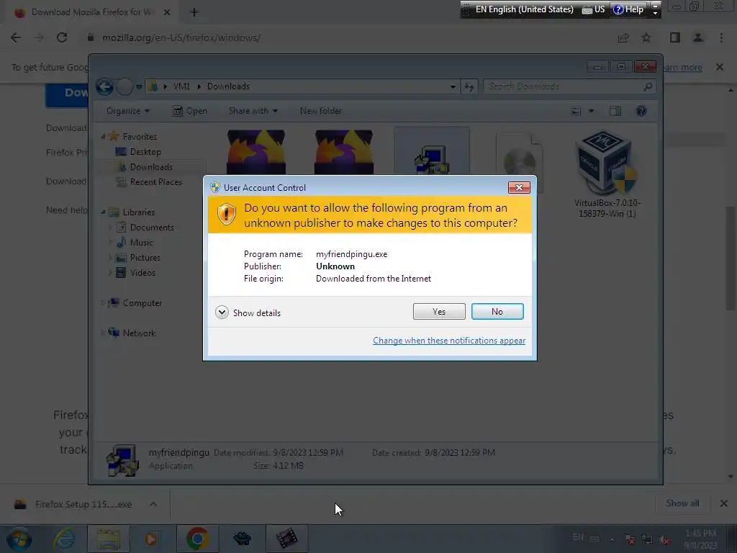Click the UAC warning shield icon
Screen dimensions: 737x553
(226, 215)
